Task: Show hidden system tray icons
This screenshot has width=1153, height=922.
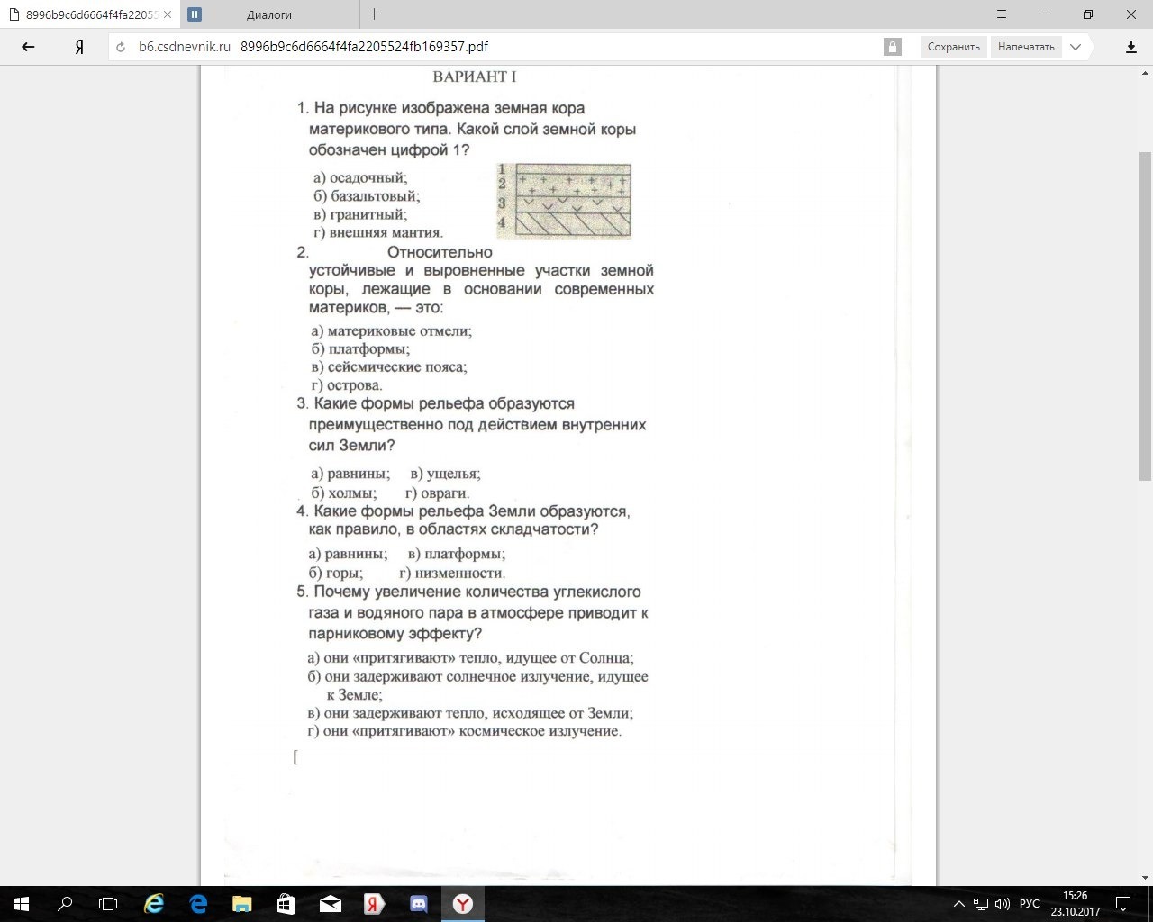Action: point(958,904)
